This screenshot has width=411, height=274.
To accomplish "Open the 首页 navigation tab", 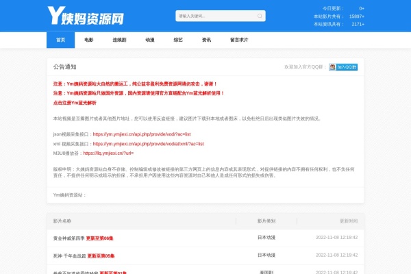I will [x=61, y=40].
